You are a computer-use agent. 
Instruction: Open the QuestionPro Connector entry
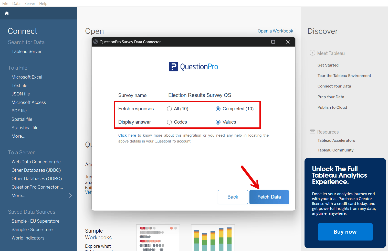pos(37,187)
